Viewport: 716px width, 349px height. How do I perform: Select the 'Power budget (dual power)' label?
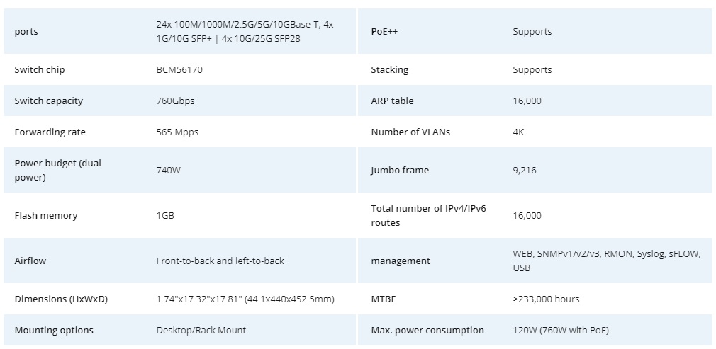pyautogui.click(x=57, y=170)
